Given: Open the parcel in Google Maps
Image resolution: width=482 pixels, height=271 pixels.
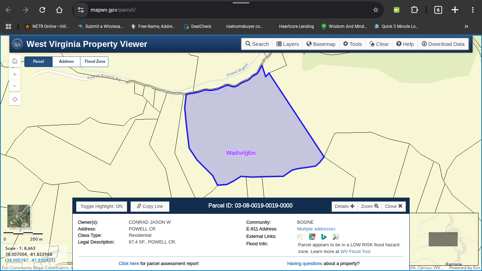Looking at the screenshot, I should click(x=312, y=236).
